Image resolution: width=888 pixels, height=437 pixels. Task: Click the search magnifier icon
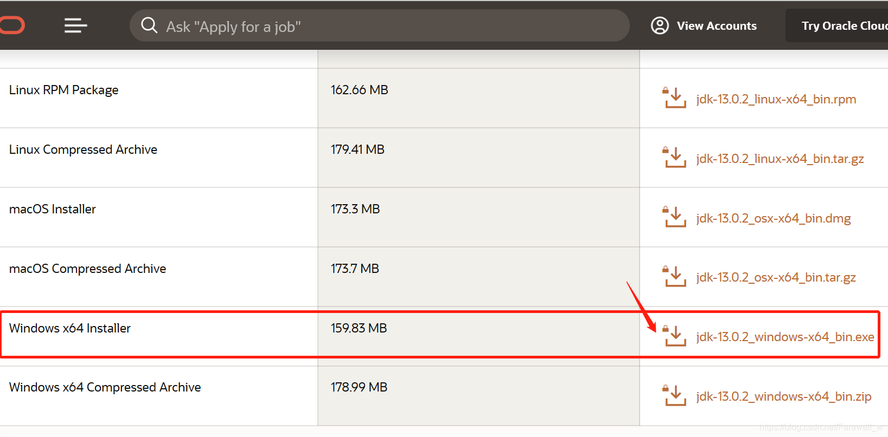point(149,25)
